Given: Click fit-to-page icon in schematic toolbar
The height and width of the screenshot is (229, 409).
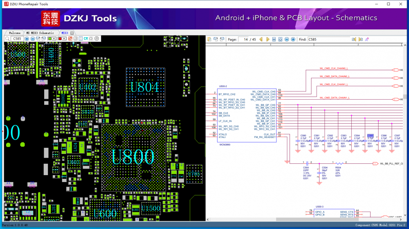Looking at the screenshot, I should coord(281,40).
